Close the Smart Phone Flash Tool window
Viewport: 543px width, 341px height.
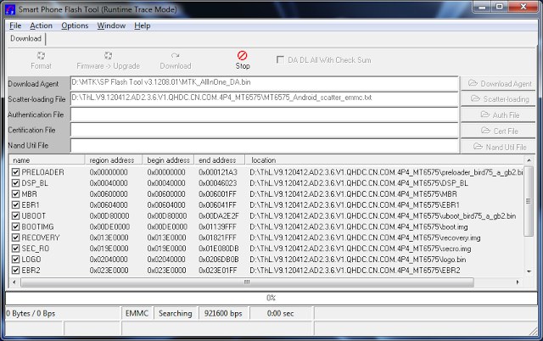point(523,7)
